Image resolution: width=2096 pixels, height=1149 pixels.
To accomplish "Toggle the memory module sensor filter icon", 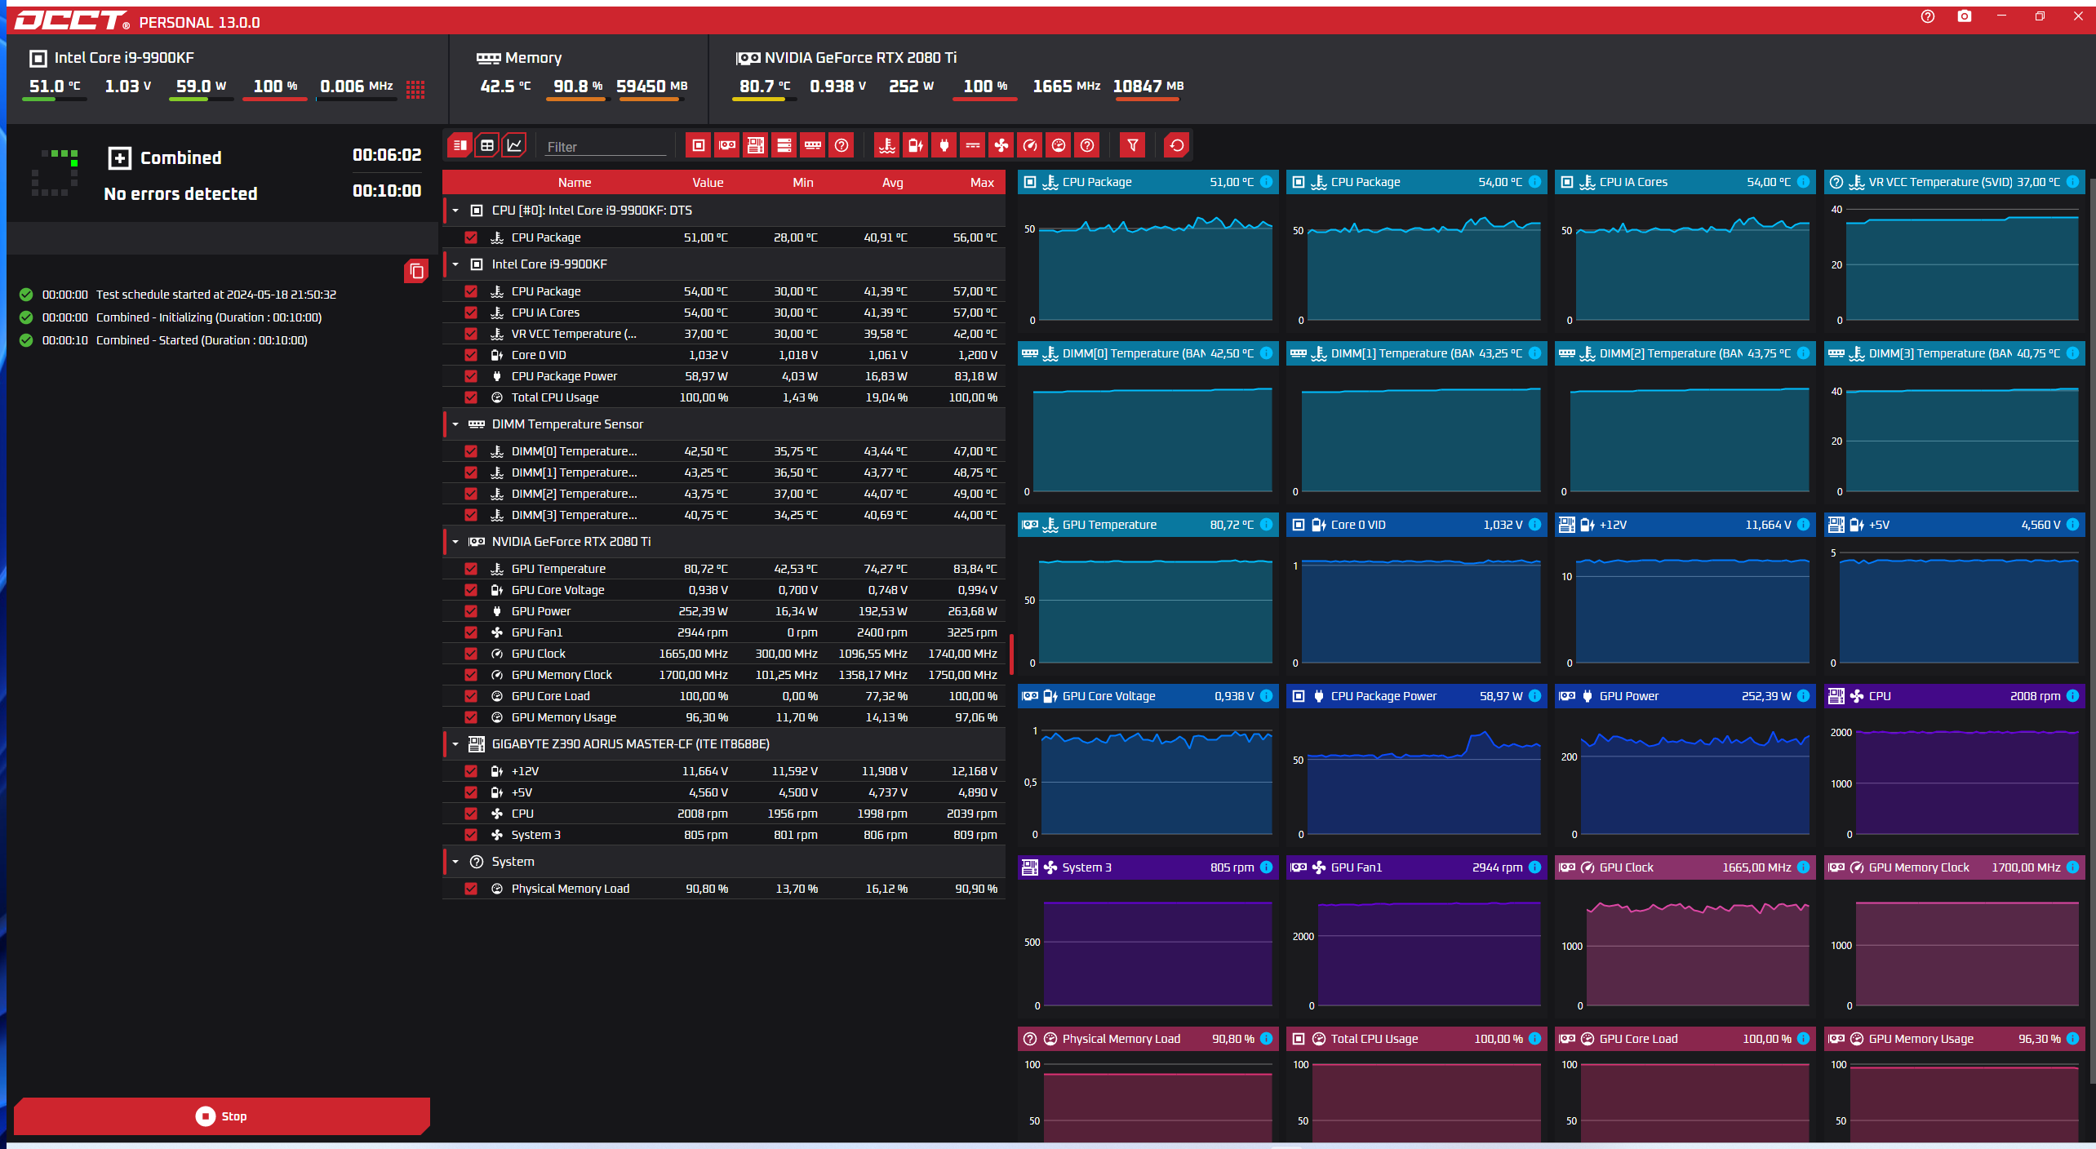I will click(813, 145).
